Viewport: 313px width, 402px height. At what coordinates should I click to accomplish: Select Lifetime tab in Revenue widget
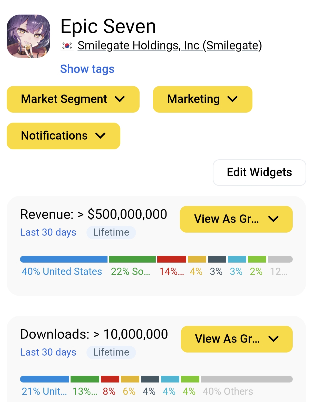111,232
